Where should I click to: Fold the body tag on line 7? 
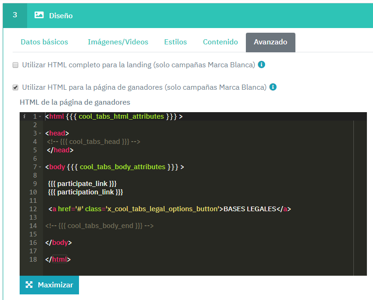[x=40, y=167]
